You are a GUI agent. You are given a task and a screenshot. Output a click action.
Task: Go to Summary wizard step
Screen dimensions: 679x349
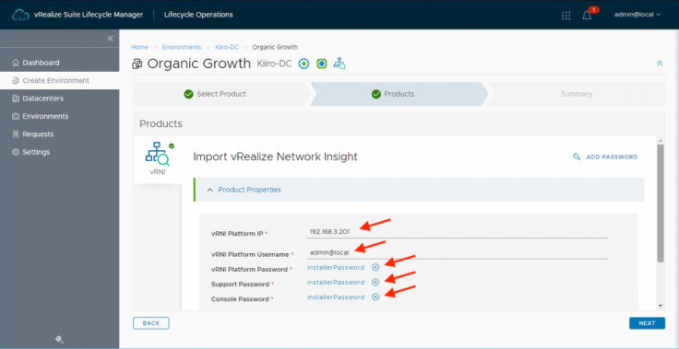click(x=577, y=94)
